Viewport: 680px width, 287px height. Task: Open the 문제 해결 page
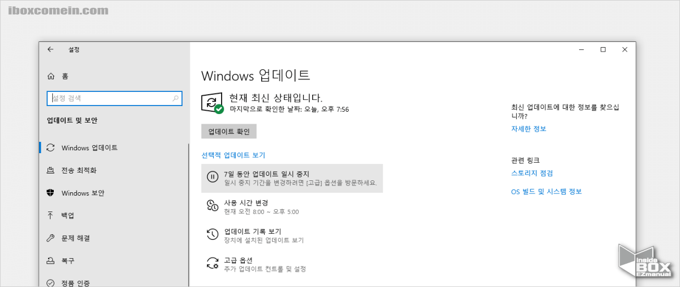pos(114,238)
